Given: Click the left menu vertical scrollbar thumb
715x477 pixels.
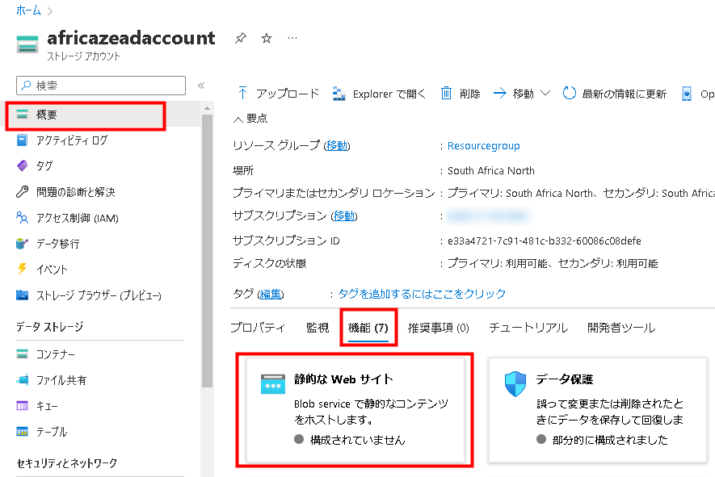Looking at the screenshot, I should pos(207,250).
